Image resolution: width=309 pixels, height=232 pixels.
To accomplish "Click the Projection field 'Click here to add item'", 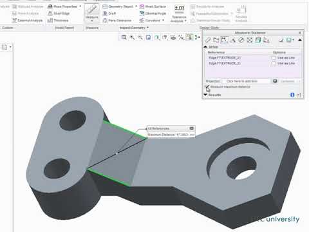I will (x=246, y=81).
